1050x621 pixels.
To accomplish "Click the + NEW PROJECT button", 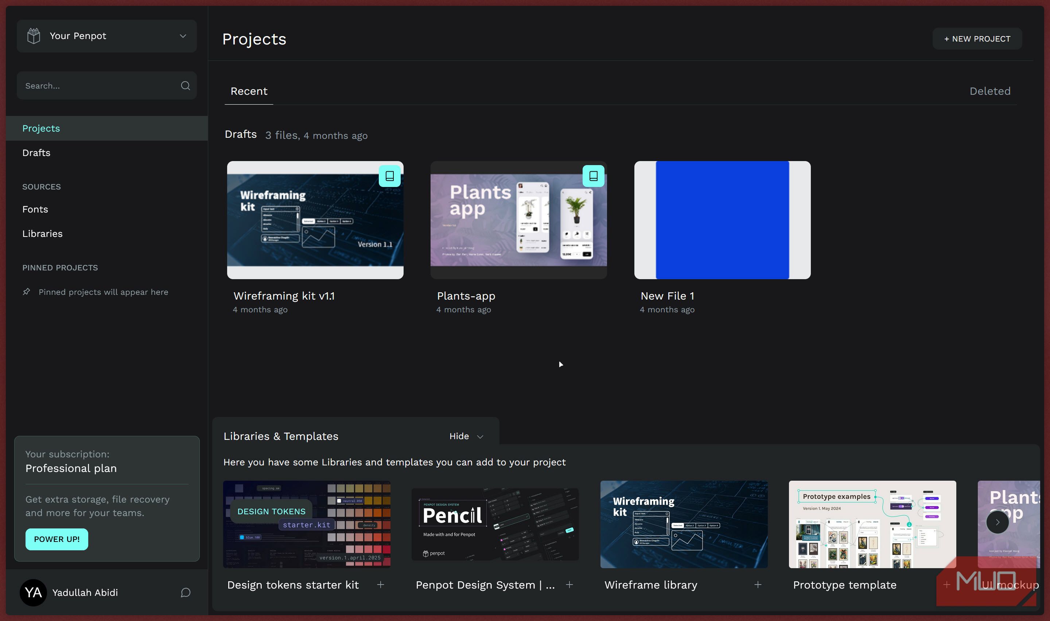I will click(x=977, y=39).
